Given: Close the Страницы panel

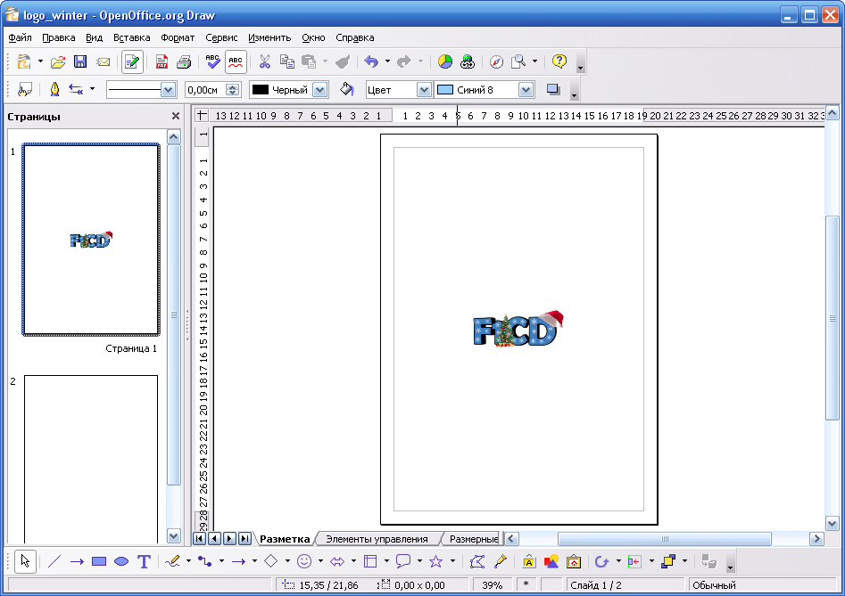Looking at the screenshot, I should pyautogui.click(x=175, y=116).
